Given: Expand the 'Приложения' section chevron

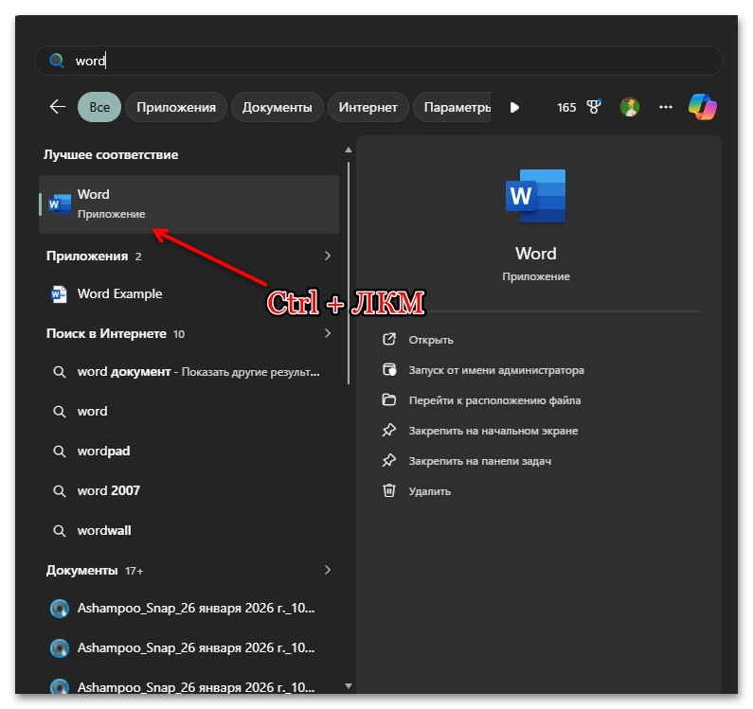Looking at the screenshot, I should tap(328, 256).
